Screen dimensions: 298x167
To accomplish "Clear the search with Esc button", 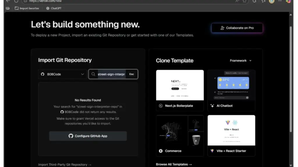I will click(132, 74).
